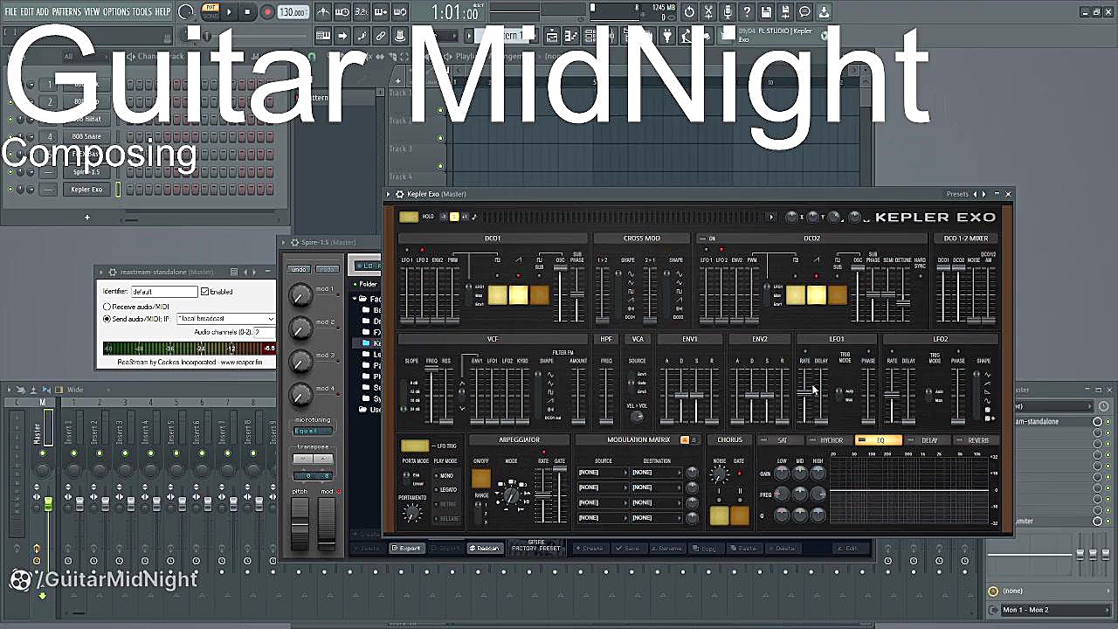Select Receive audio/MIDI radio button
Screen dimensions: 1118x629
point(107,307)
